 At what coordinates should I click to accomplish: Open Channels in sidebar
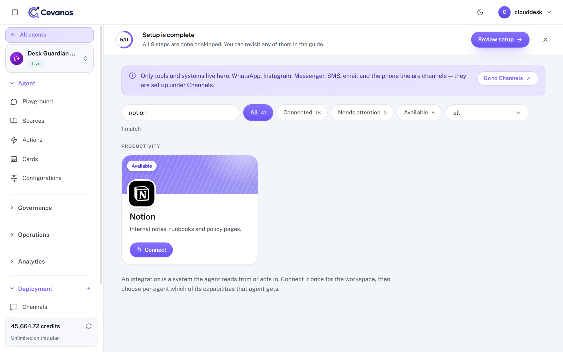35,307
